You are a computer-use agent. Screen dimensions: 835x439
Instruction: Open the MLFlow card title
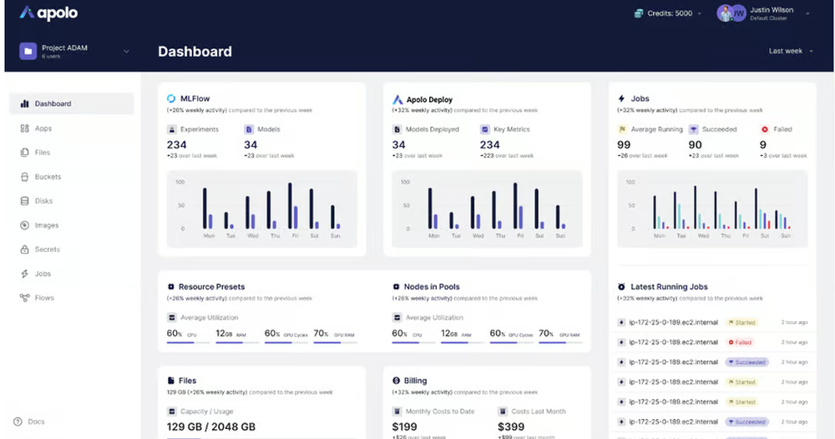tap(195, 98)
